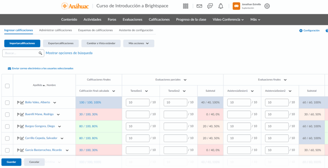
Task: Click Mostrar opciones de búsqueda link
Action: 69,53
